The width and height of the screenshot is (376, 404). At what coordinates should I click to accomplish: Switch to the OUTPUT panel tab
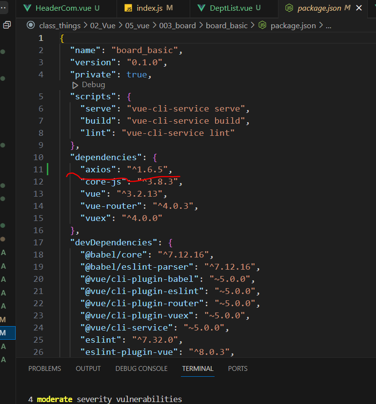pyautogui.click(x=88, y=368)
